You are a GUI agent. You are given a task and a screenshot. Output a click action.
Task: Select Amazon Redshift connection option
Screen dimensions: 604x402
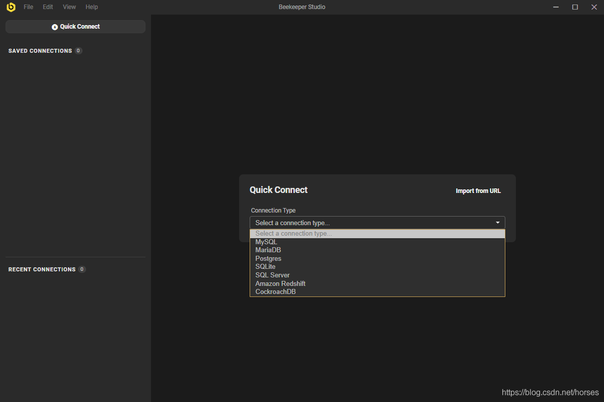(x=280, y=283)
